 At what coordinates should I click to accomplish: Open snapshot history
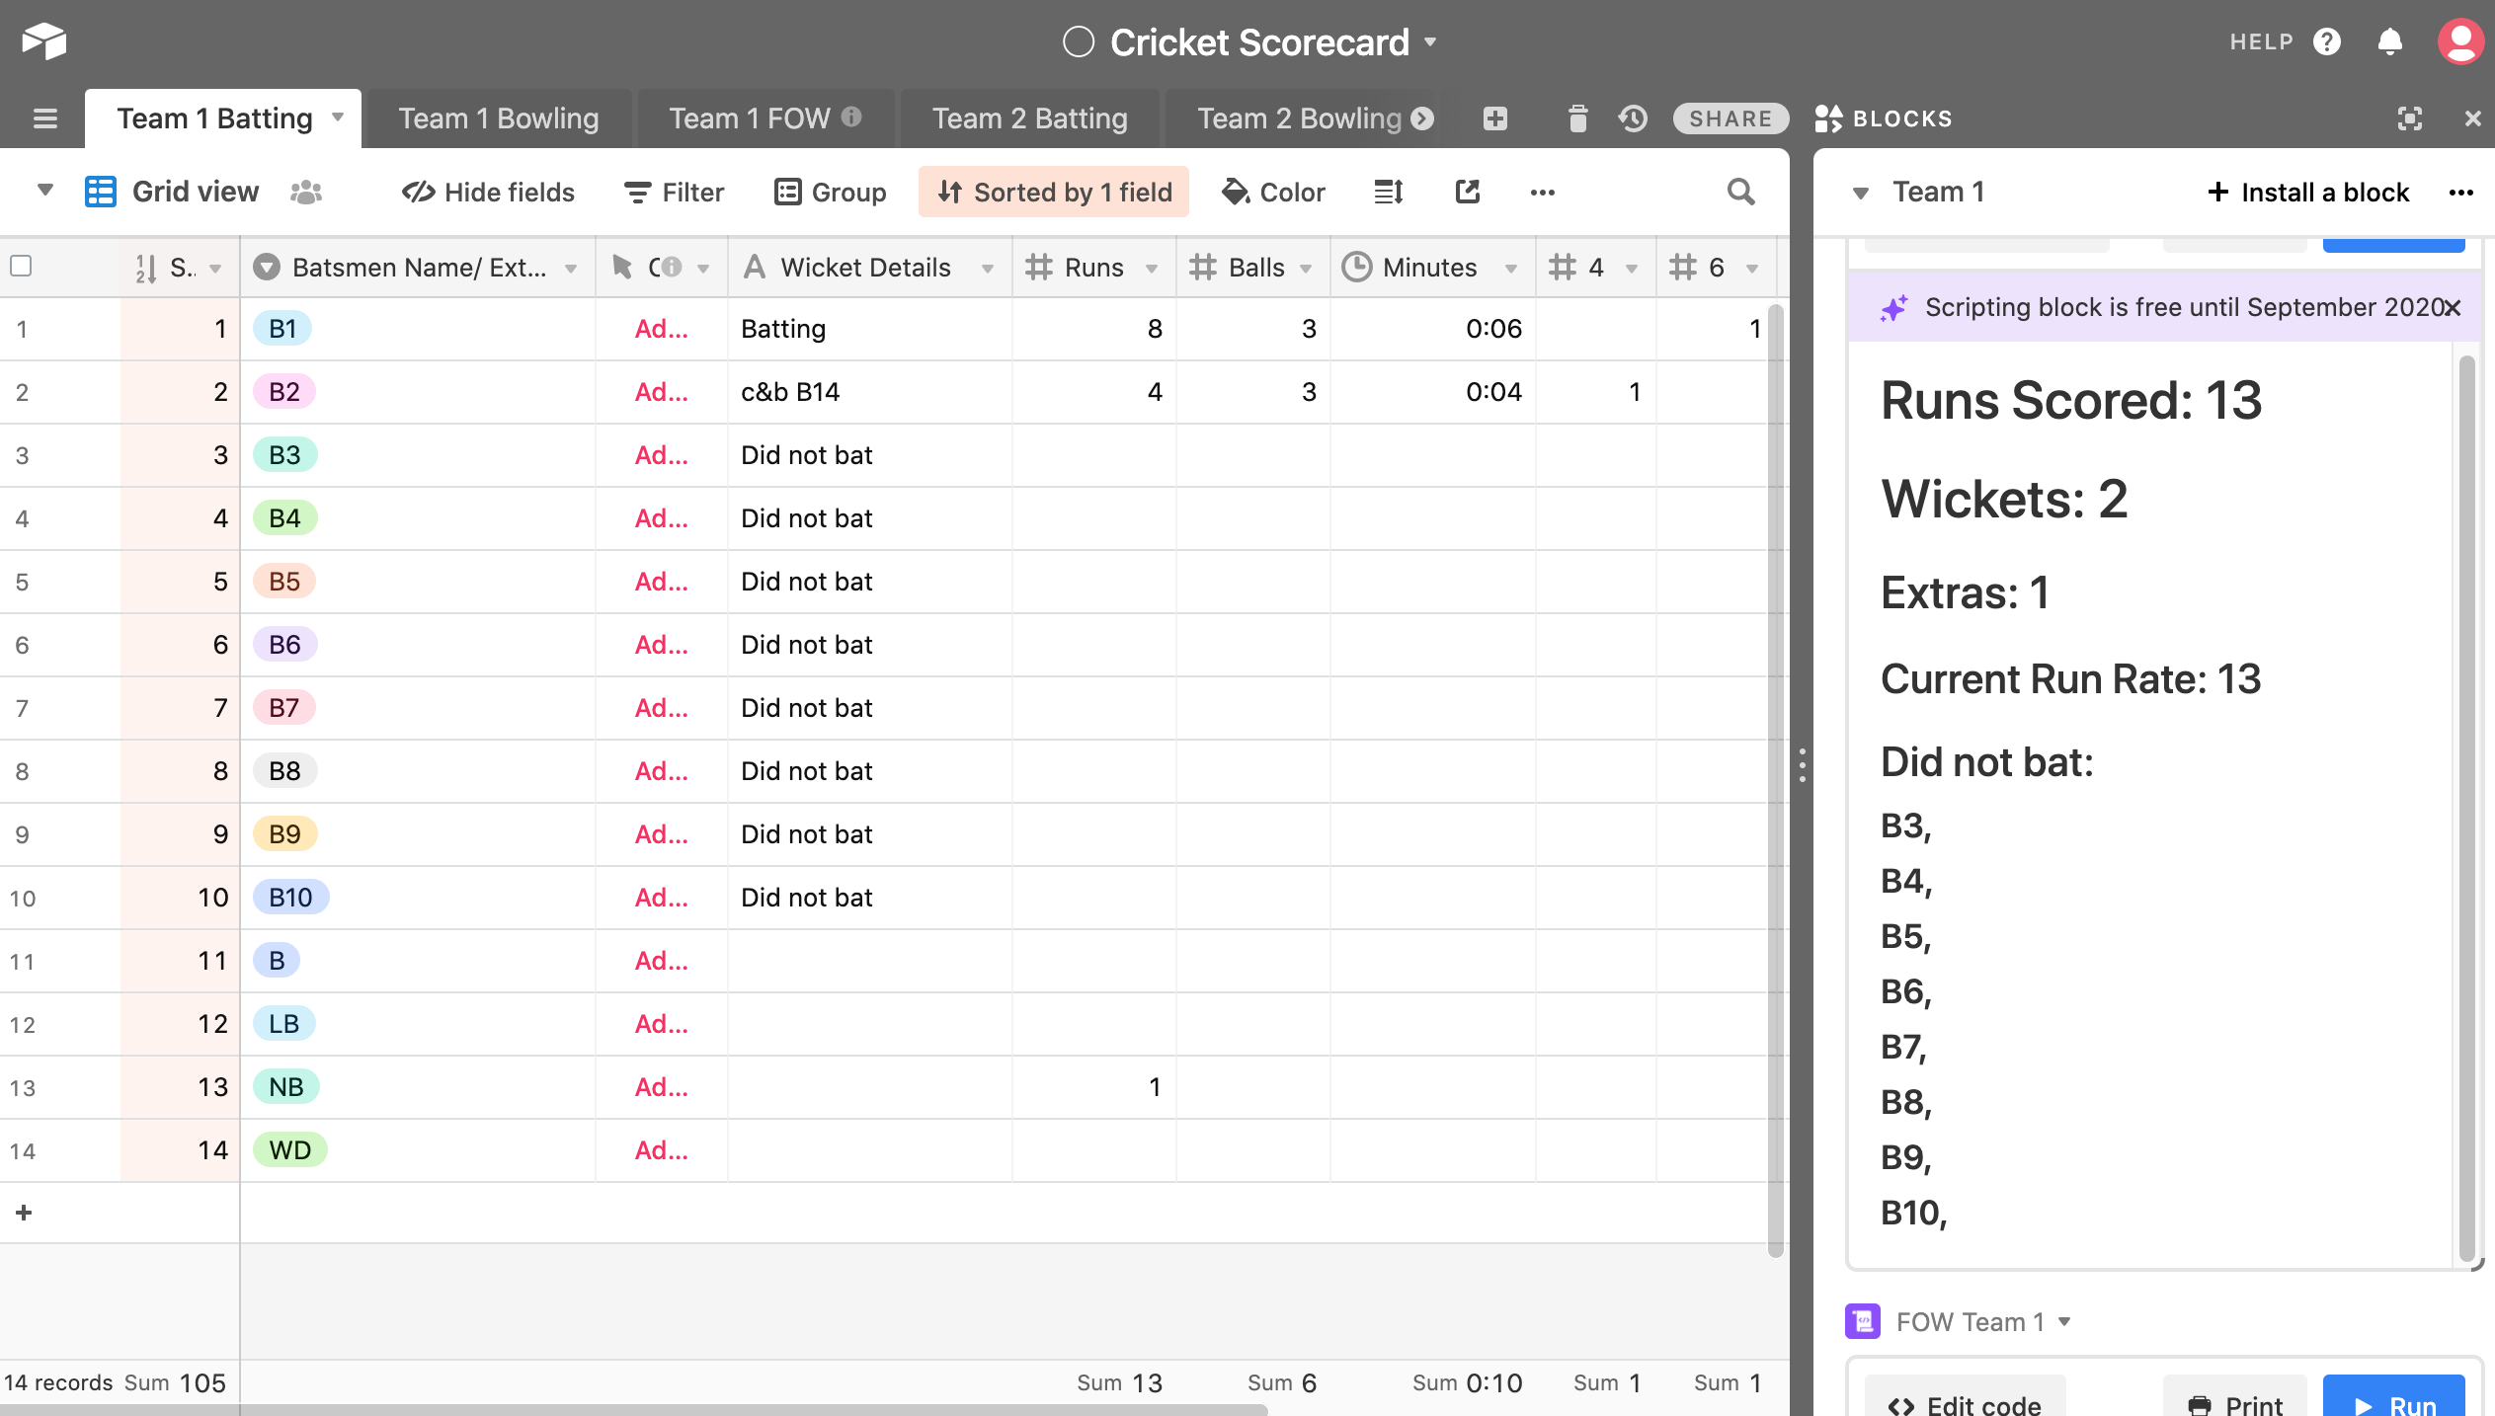[1633, 118]
